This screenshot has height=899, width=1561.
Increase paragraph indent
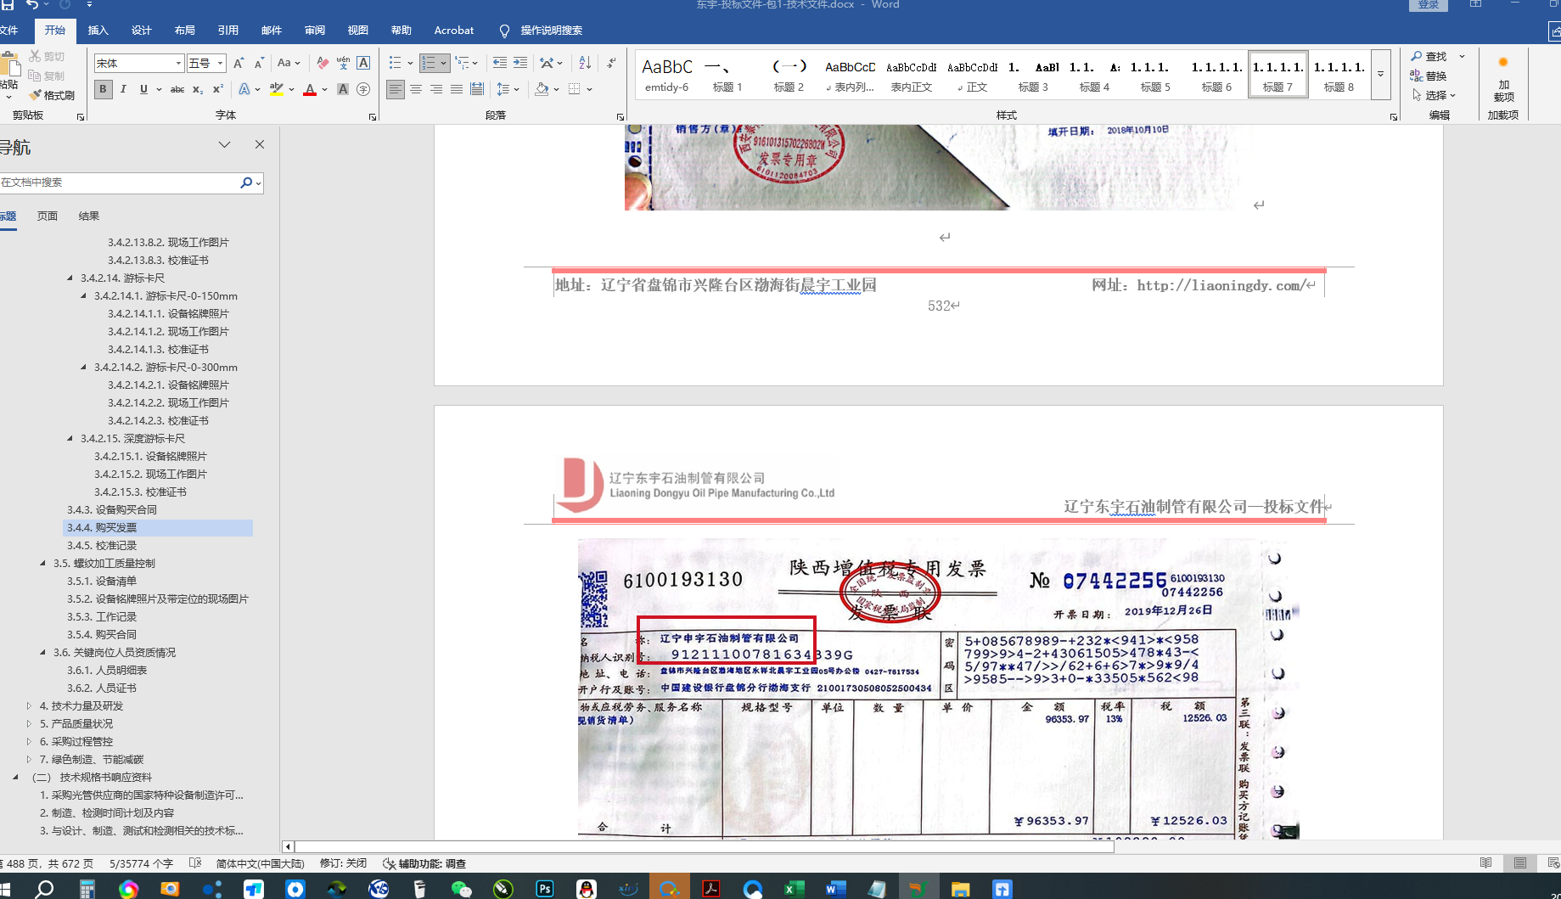click(x=520, y=63)
